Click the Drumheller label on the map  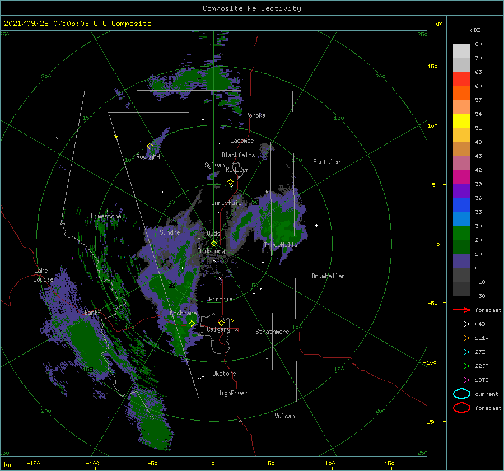328,276
